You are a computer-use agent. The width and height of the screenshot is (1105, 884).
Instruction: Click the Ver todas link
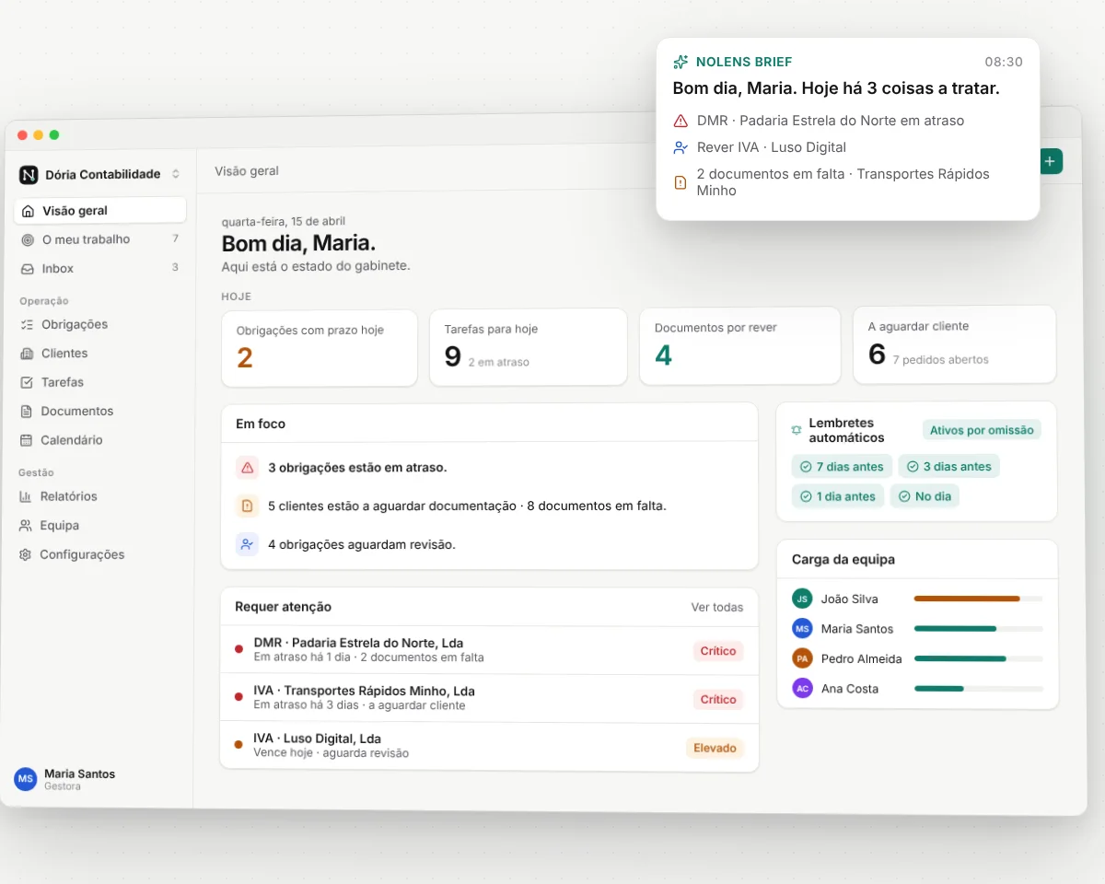click(x=717, y=607)
